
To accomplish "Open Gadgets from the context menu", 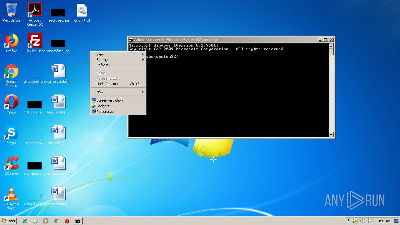I will click(x=118, y=106).
